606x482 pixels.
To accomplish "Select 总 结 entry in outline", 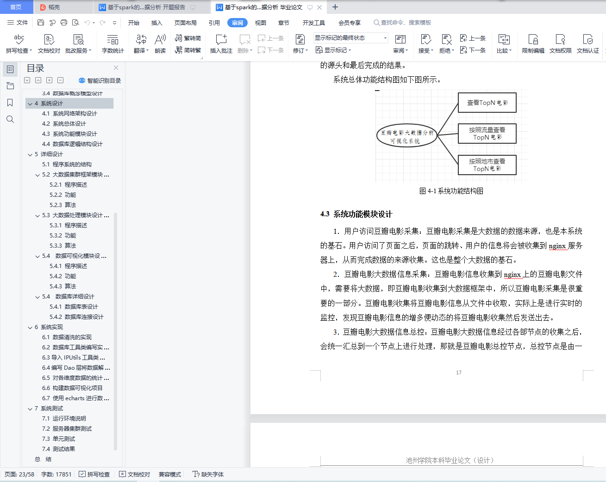I will (43, 459).
